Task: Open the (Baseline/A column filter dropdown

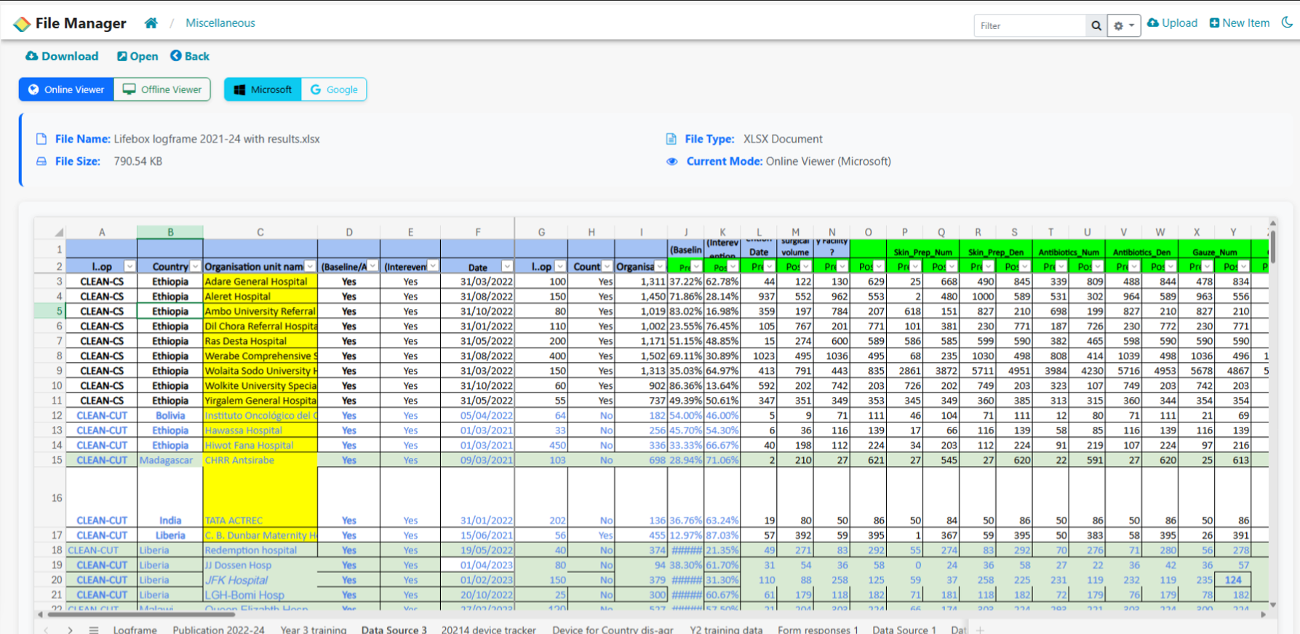Action: [372, 266]
